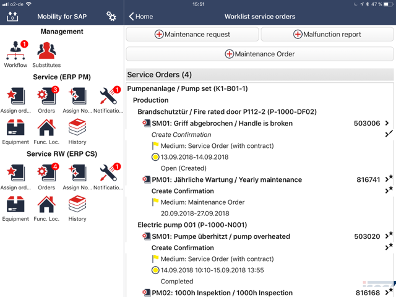Select Pumpenanlage / Pump set (K1-B01-1)
This screenshot has height=297, width=396.
187,88
